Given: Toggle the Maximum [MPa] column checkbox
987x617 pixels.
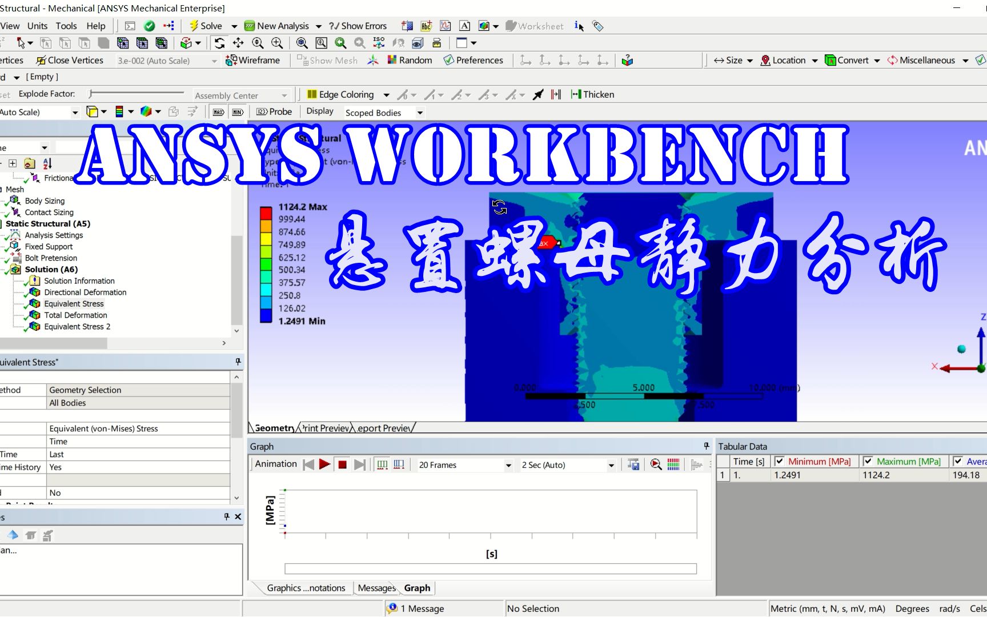Looking at the screenshot, I should (868, 461).
